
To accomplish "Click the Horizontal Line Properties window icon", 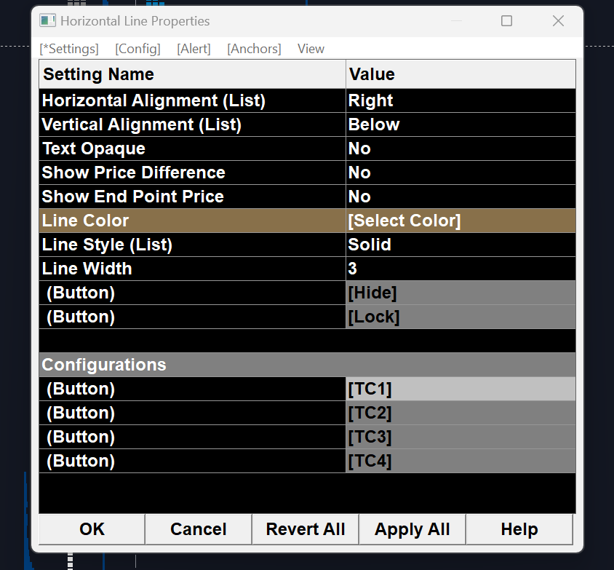I will (x=48, y=21).
